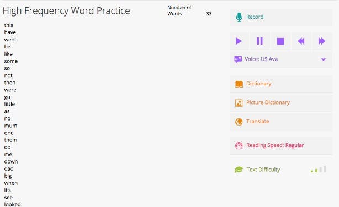Click the speech bubble voice icon
This screenshot has width=339, height=207.
[x=238, y=59]
